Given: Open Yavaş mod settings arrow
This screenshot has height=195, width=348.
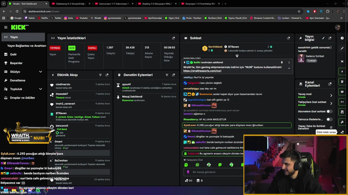Looking at the screenshot, I should [x=331, y=96].
